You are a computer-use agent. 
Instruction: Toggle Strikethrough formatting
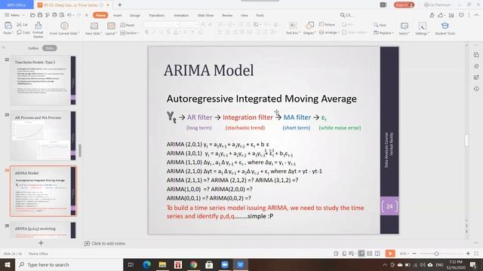(168, 32)
